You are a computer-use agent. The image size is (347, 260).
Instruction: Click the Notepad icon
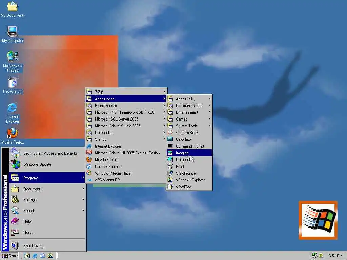(x=170, y=159)
